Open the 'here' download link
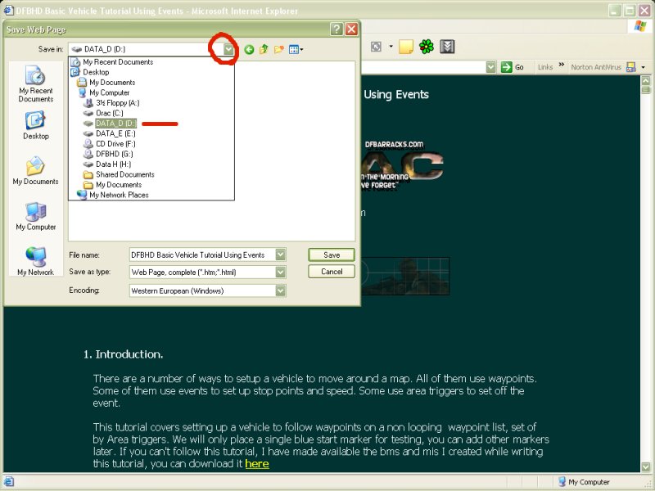 coord(256,464)
